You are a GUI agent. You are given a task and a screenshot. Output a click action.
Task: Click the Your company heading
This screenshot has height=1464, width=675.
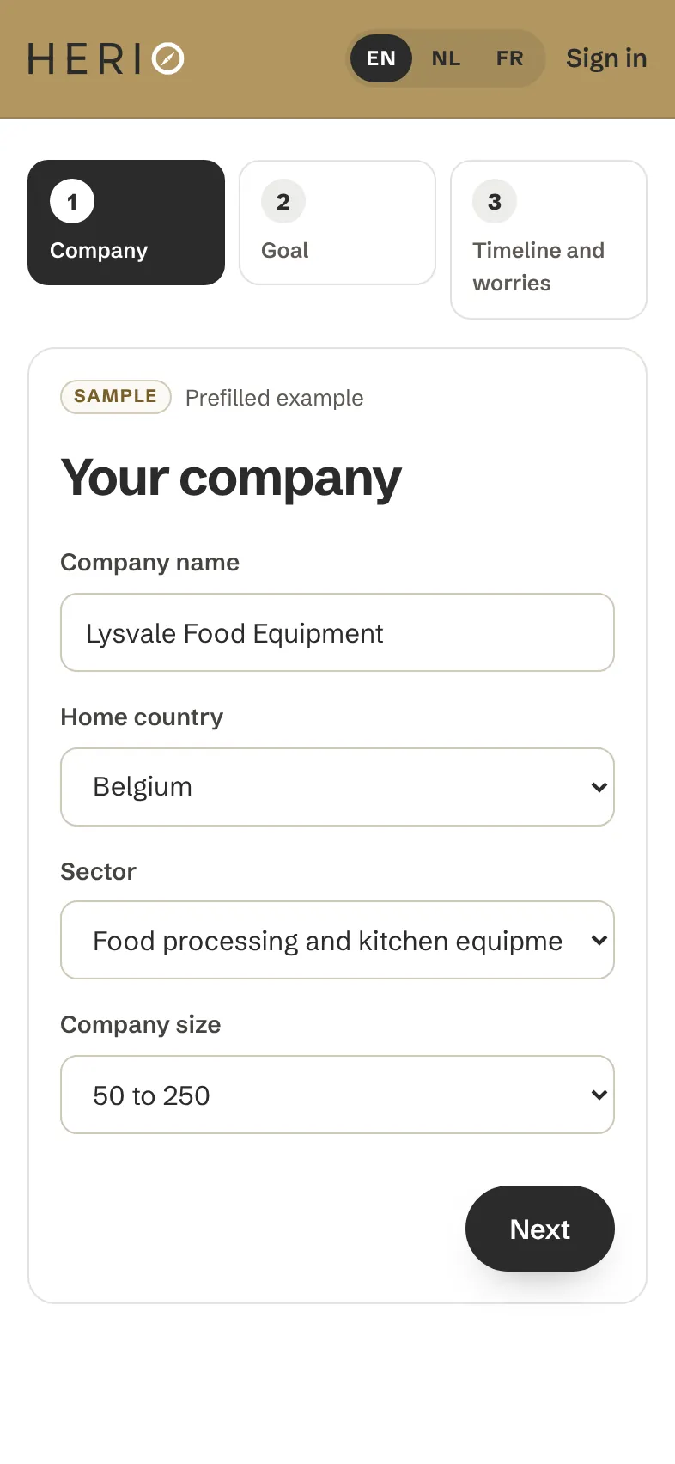[x=231, y=479]
